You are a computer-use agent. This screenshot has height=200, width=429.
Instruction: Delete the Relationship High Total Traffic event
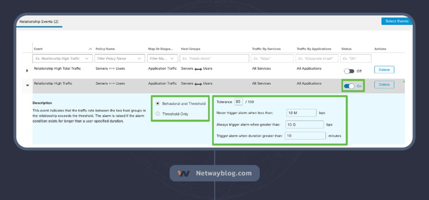[384, 70]
